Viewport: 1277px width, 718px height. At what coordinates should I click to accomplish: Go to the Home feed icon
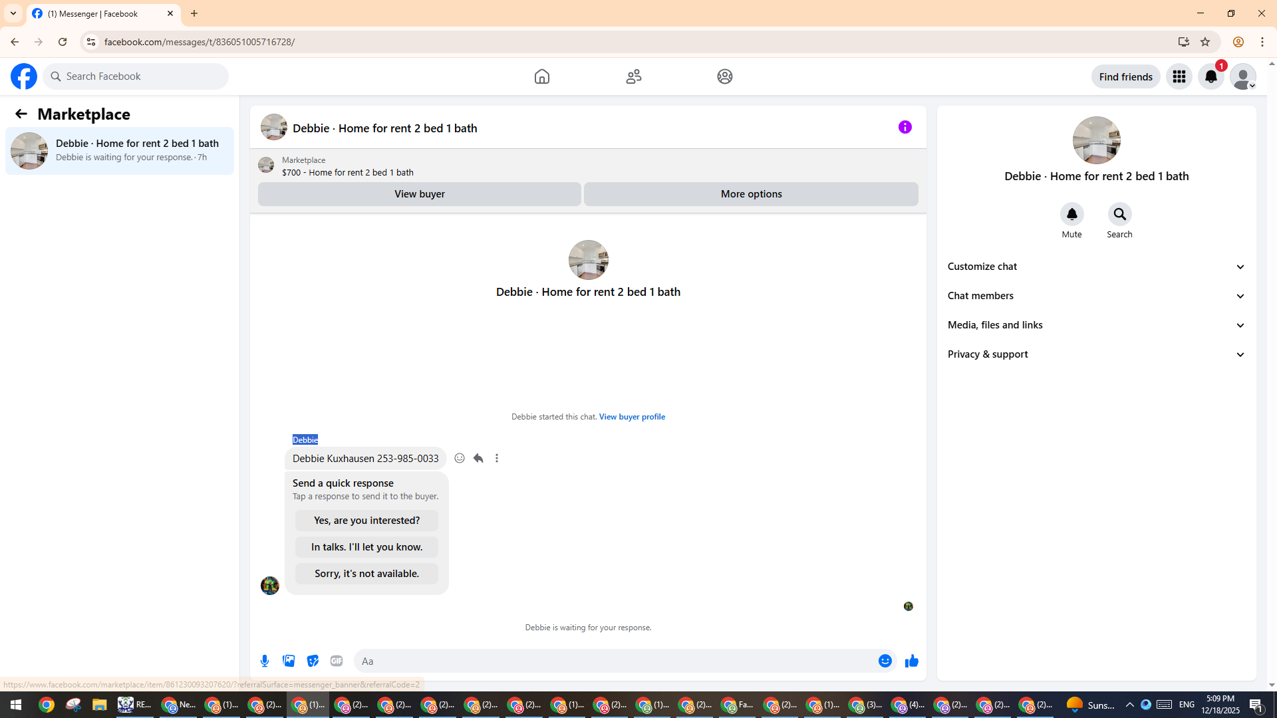(x=542, y=76)
